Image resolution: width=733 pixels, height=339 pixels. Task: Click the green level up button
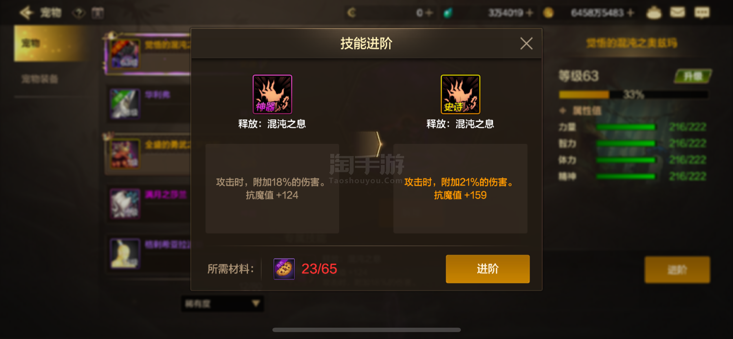click(x=693, y=76)
